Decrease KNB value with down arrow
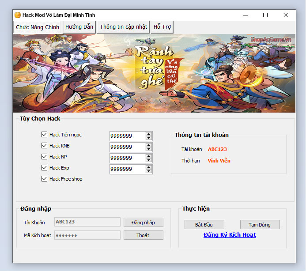The width and height of the screenshot is (306, 272). point(149,149)
